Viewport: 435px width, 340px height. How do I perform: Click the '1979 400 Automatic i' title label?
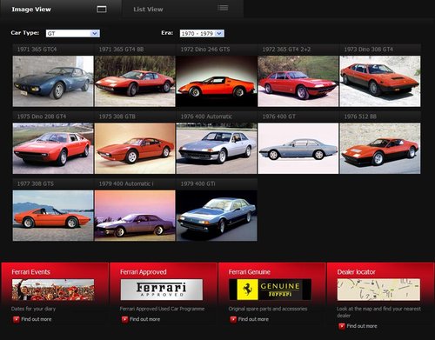[x=126, y=183]
